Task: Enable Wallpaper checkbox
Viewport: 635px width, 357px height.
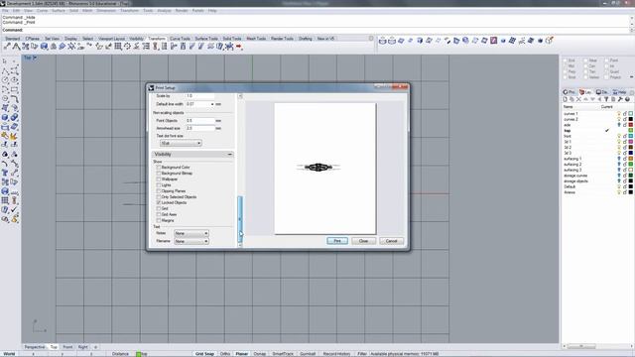Action: click(159, 178)
